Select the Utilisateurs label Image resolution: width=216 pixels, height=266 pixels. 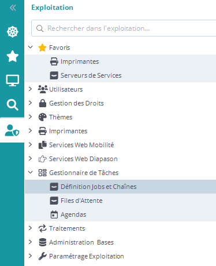(x=66, y=89)
